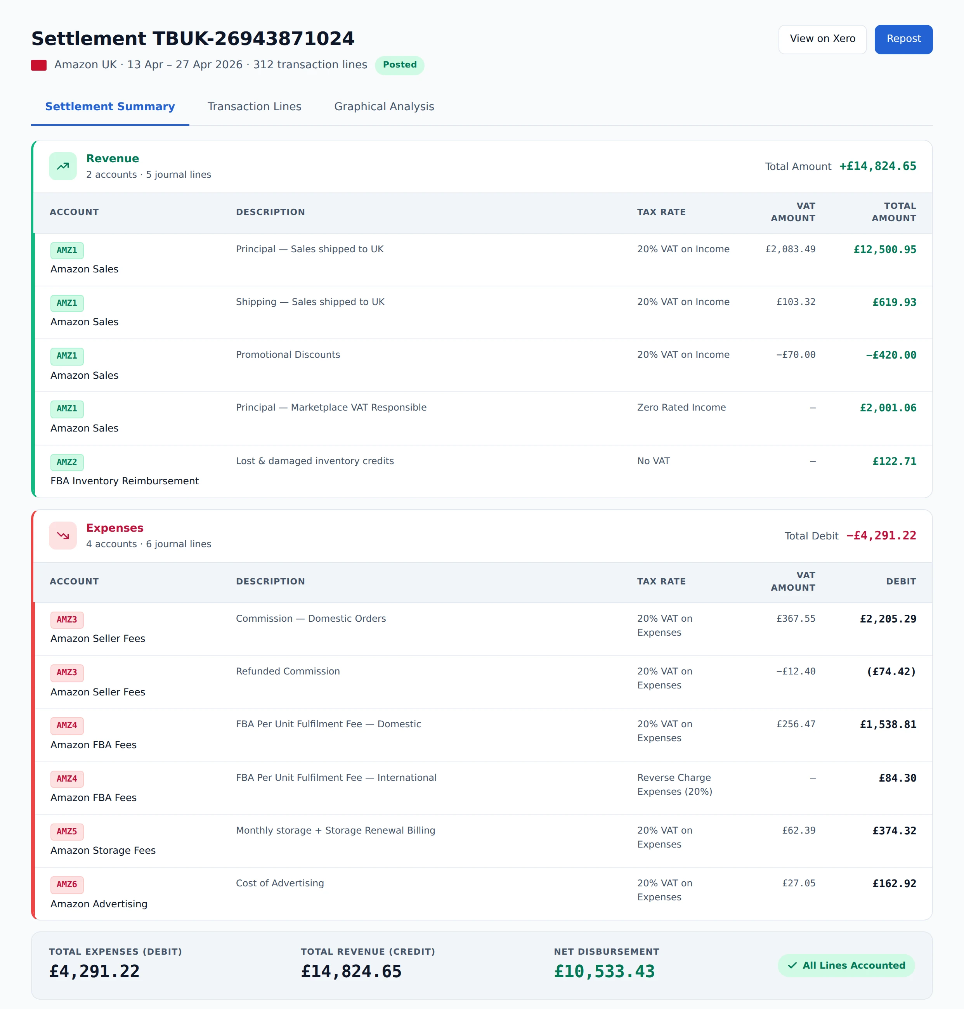Screen dimensions: 964x1009
Task: Click Expenses total debit −£4,291.22
Action: coord(881,536)
